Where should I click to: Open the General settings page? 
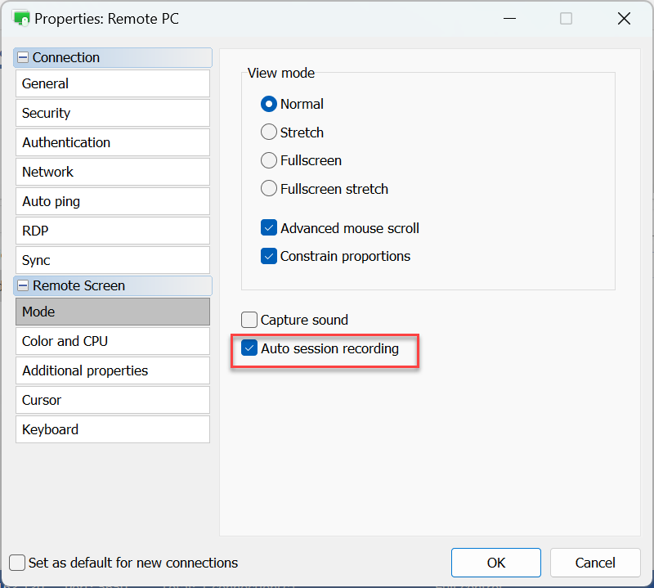tap(112, 83)
